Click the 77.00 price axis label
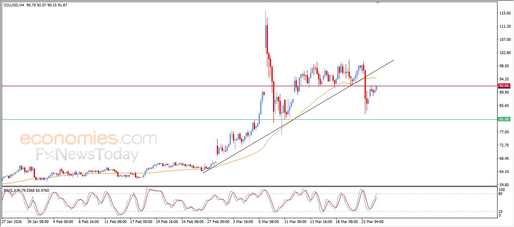The width and height of the screenshot is (514, 227). 505,132
